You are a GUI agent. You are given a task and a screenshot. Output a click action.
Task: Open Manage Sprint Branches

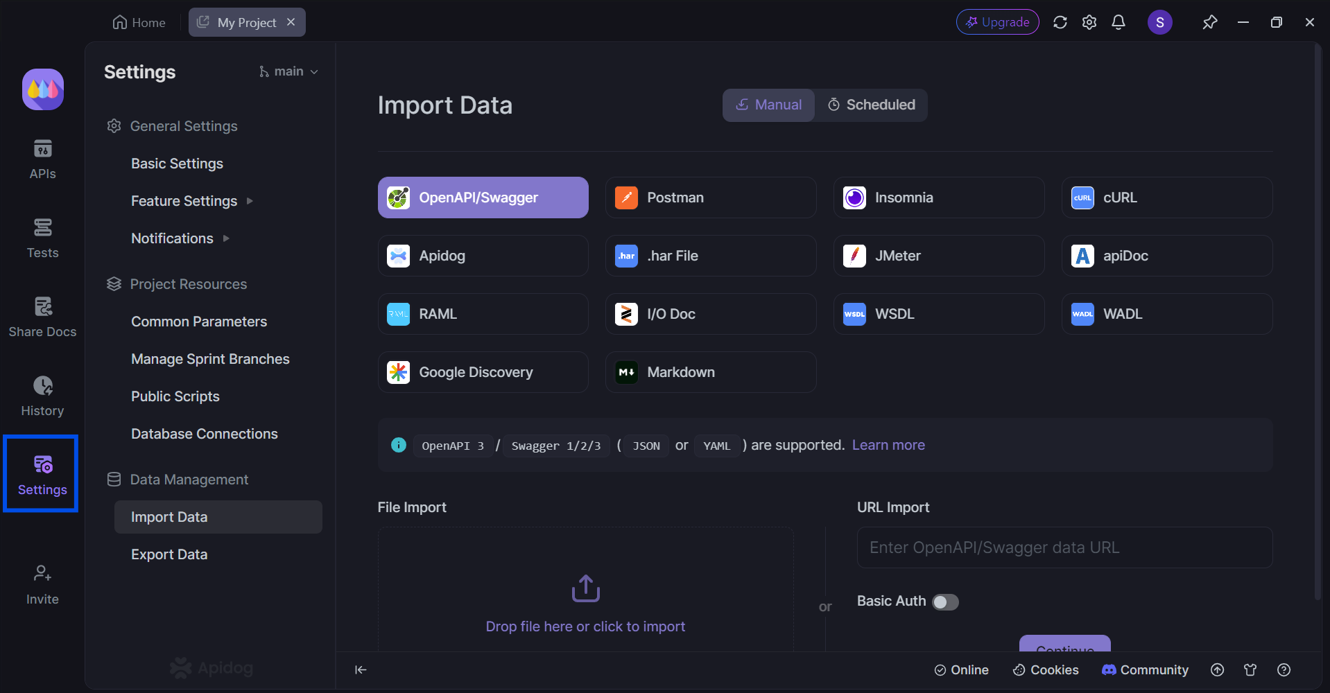210,359
